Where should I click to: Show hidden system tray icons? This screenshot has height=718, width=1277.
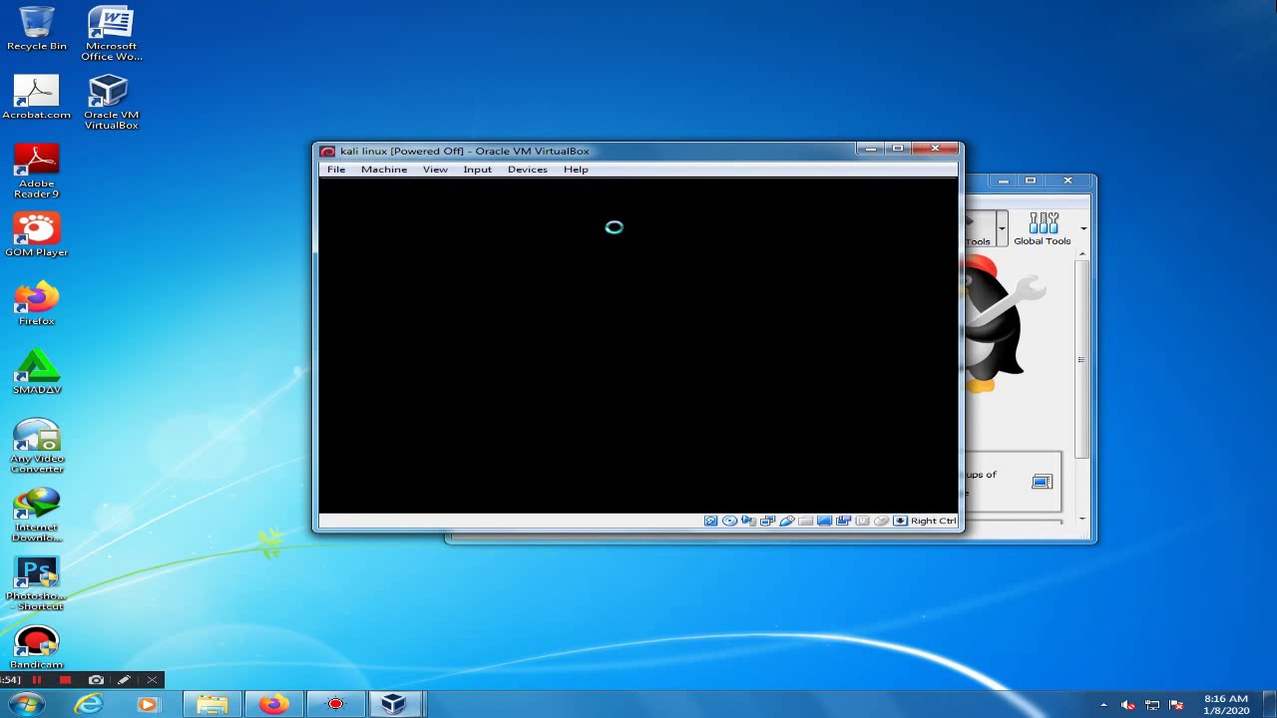point(1103,705)
